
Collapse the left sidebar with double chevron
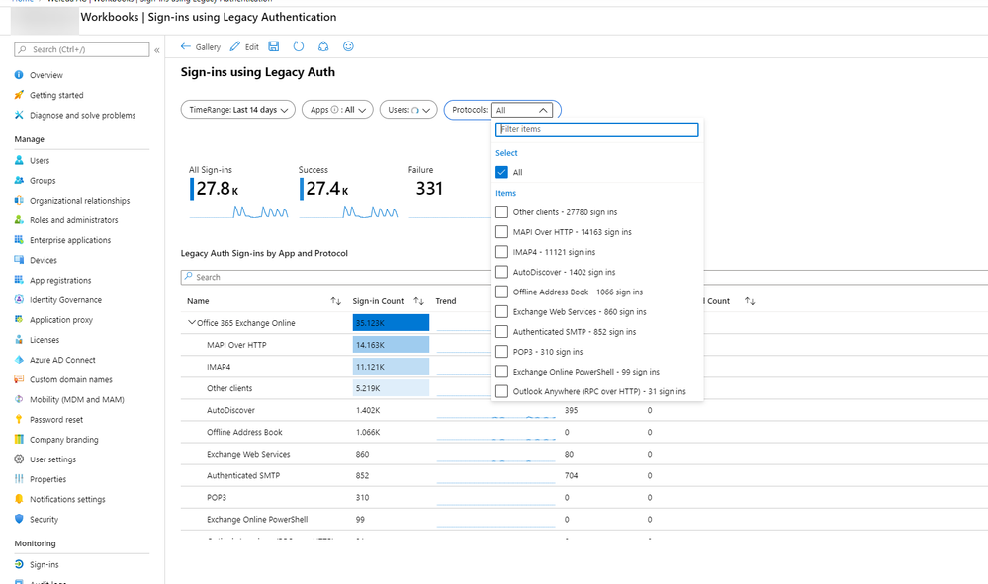(x=157, y=49)
